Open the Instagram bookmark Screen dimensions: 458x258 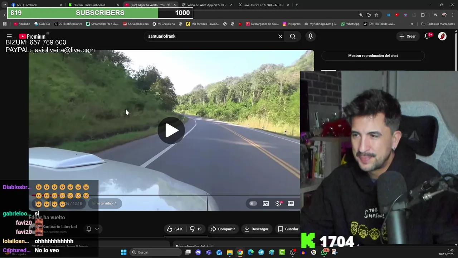(x=292, y=24)
